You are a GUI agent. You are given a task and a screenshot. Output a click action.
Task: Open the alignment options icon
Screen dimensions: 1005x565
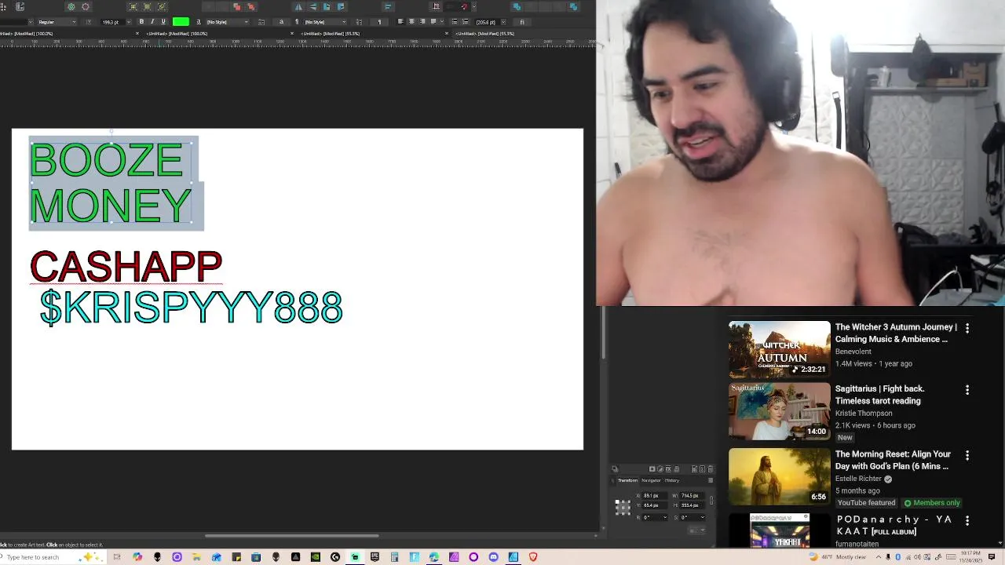tap(388, 6)
